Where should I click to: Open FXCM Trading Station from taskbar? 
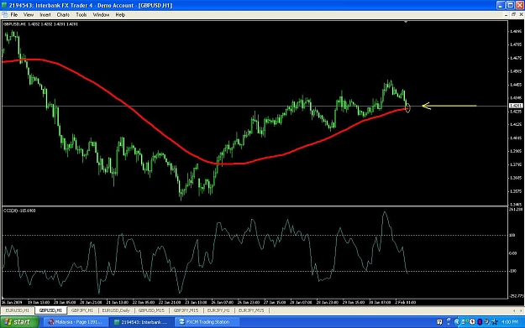pos(207,322)
